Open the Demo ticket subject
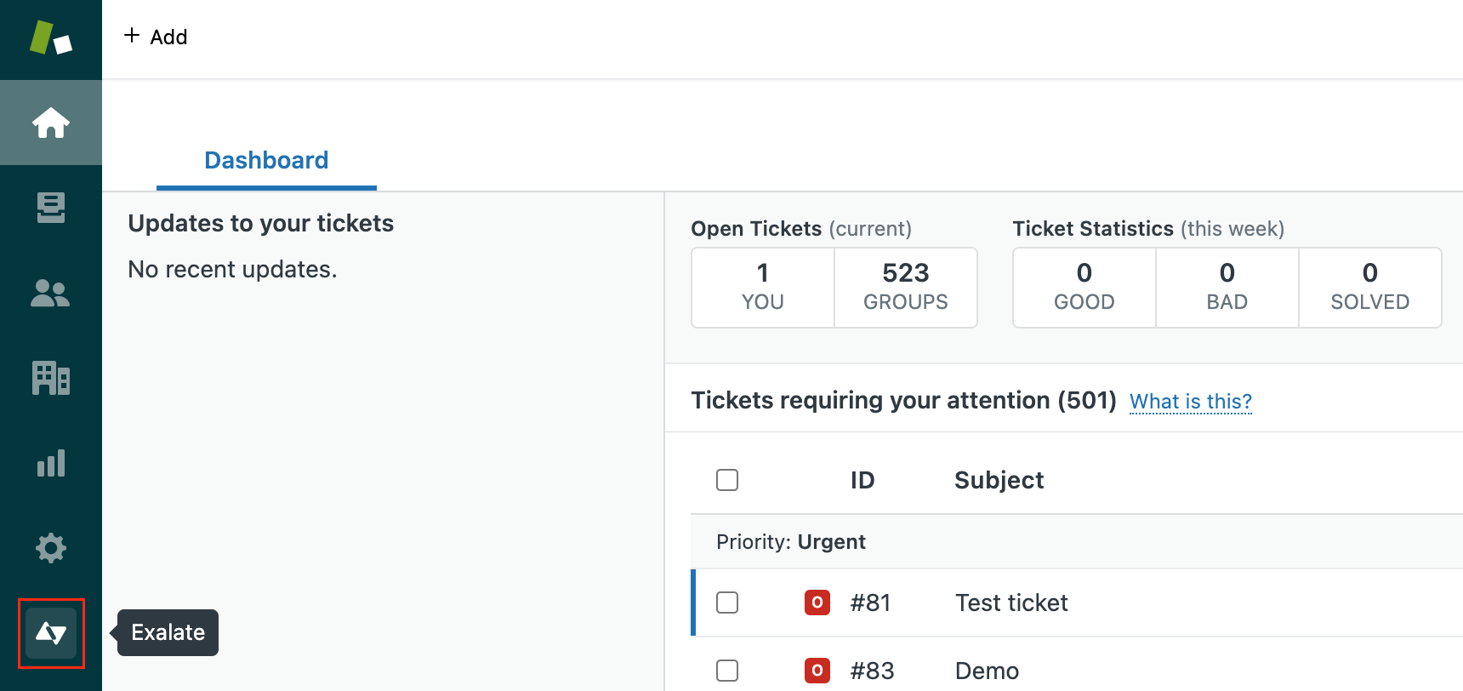1463x691 pixels. point(987,671)
